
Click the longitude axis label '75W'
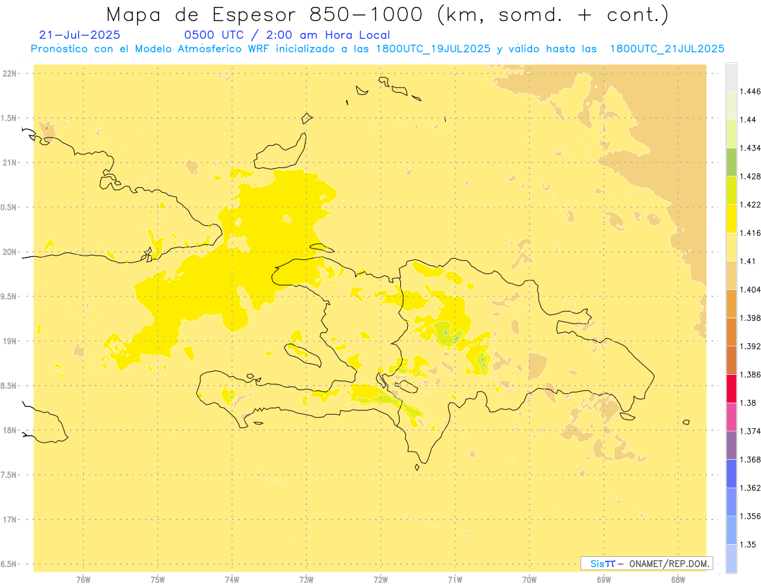(158, 580)
